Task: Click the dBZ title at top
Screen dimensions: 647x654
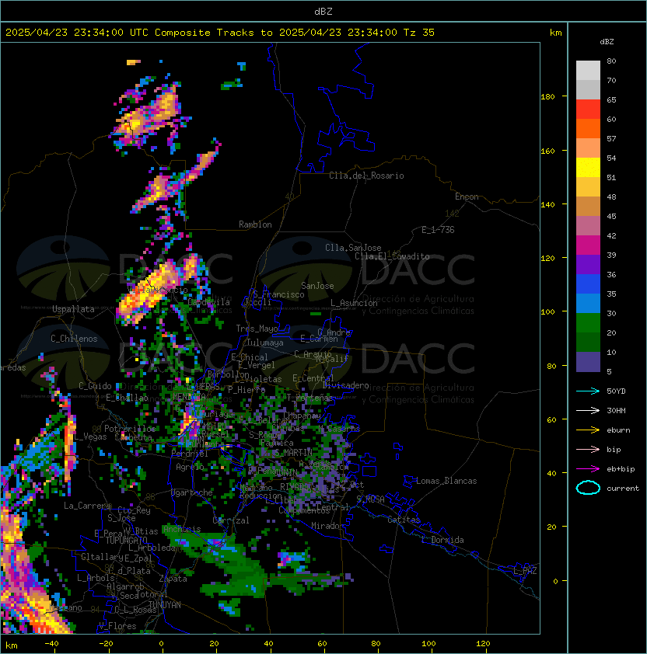Action: click(x=323, y=12)
